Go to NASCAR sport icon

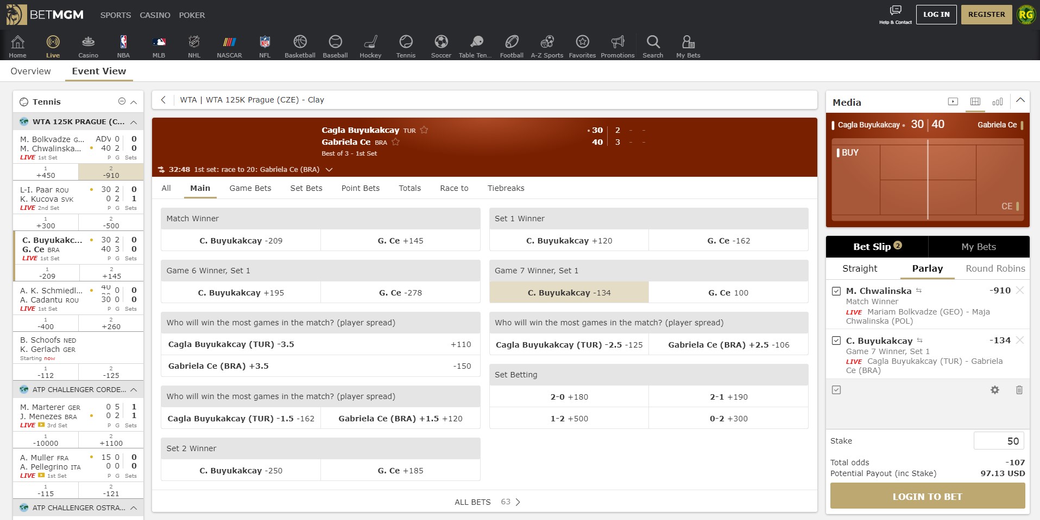point(229,42)
